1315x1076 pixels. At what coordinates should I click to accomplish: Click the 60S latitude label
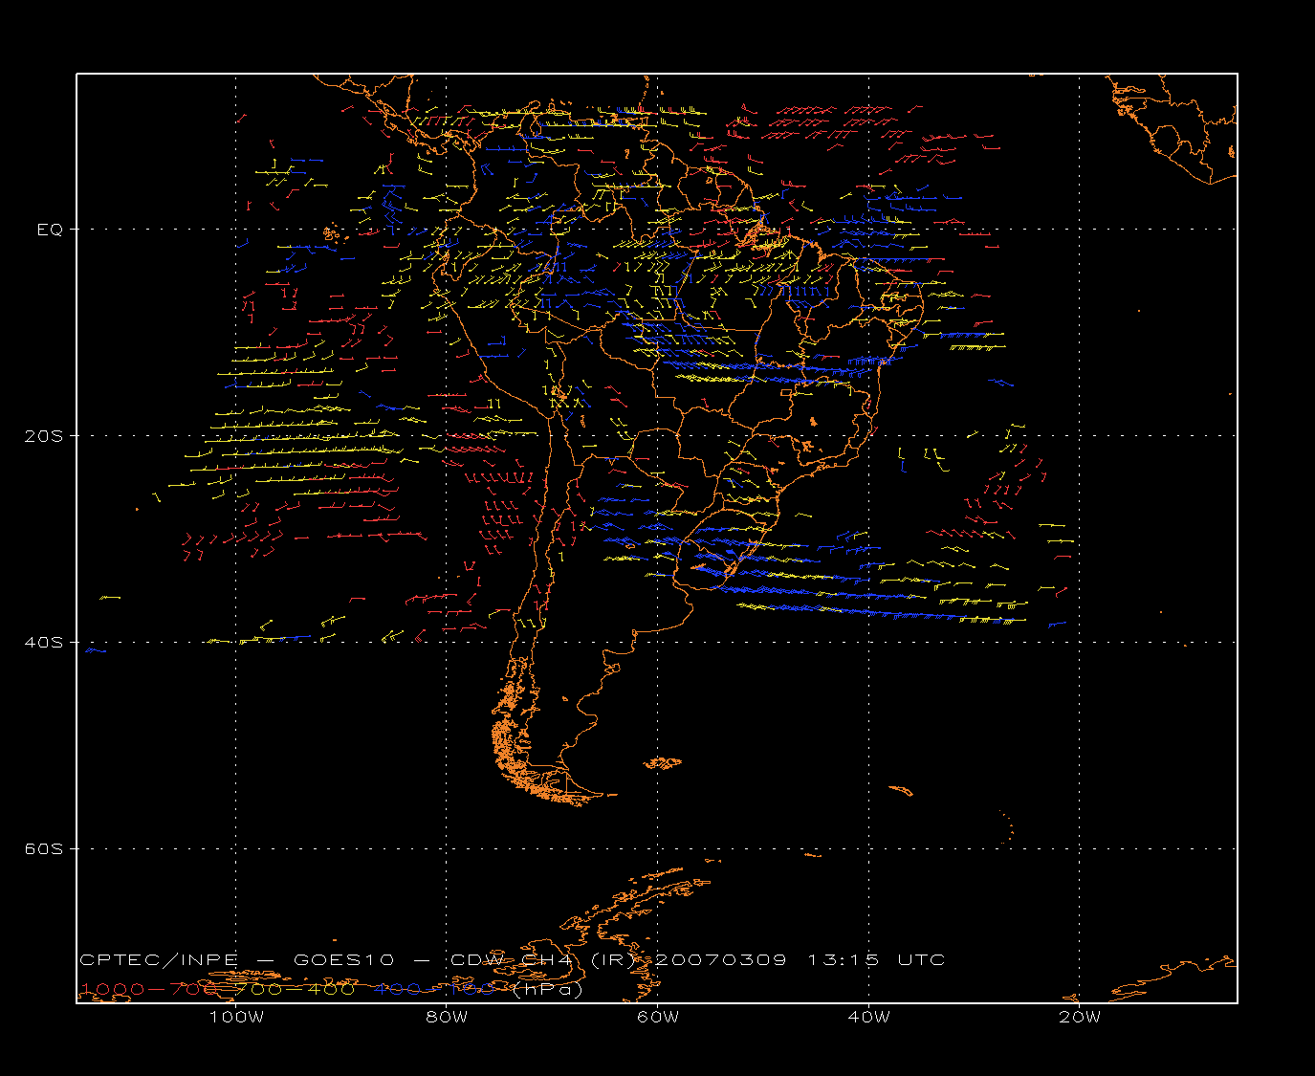coord(43,849)
